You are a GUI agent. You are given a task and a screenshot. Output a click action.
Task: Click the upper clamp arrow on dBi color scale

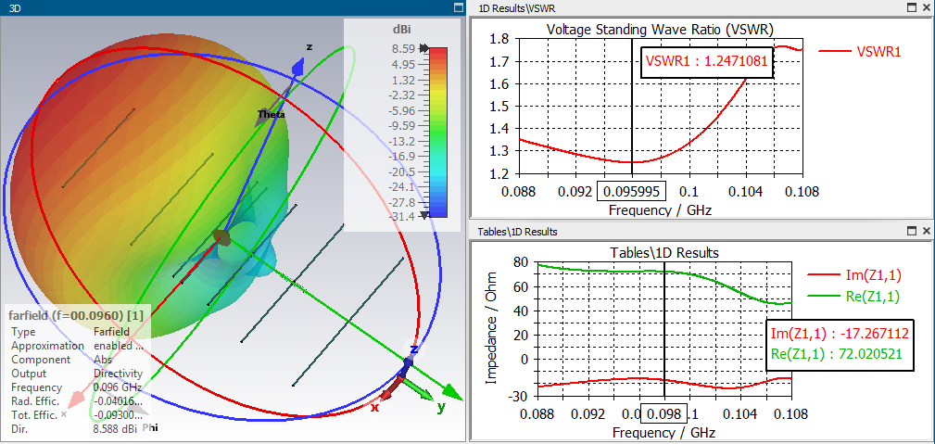click(x=423, y=48)
